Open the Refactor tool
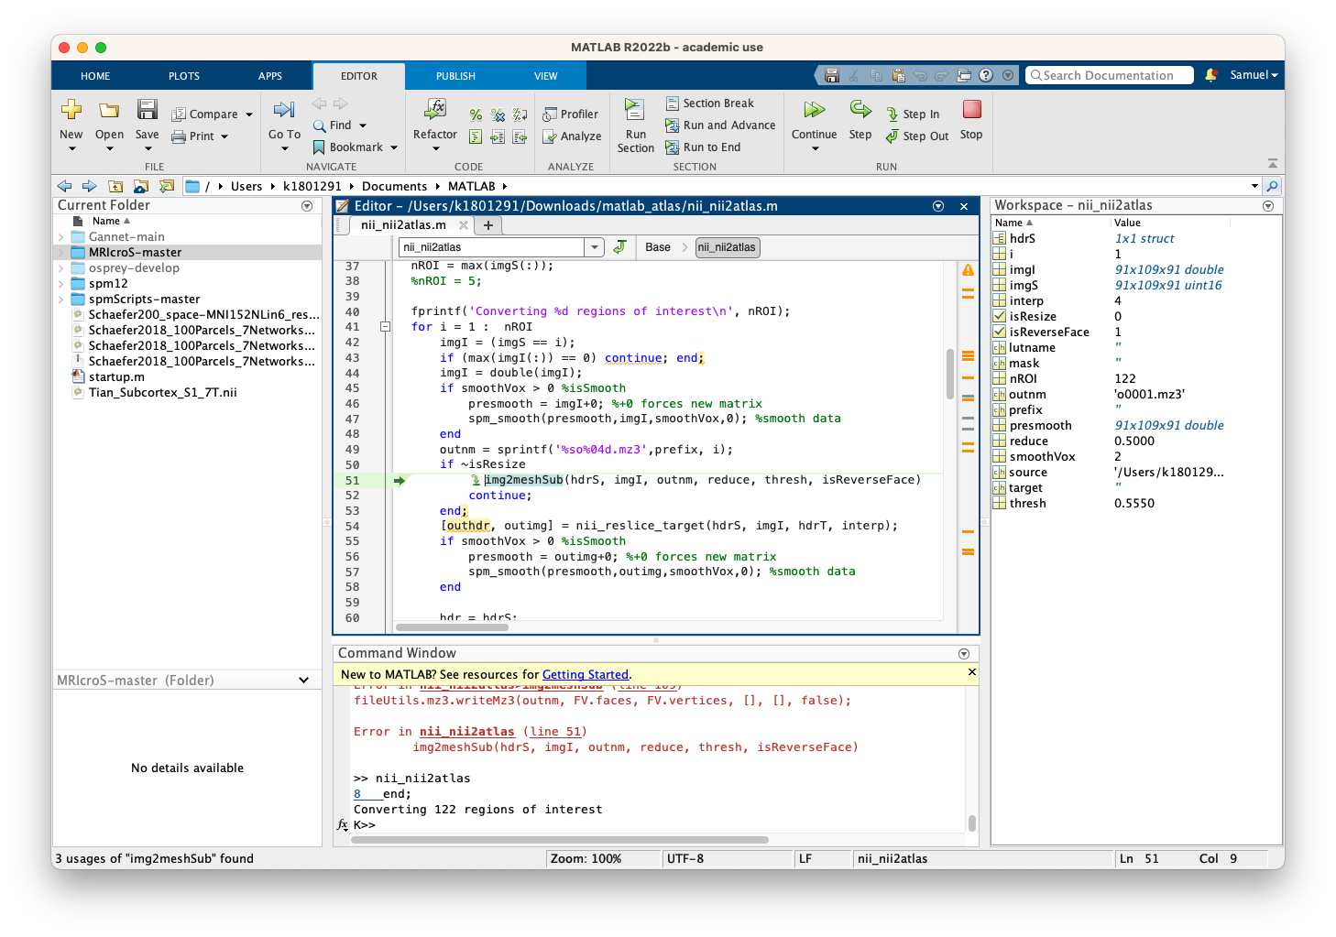 (434, 111)
